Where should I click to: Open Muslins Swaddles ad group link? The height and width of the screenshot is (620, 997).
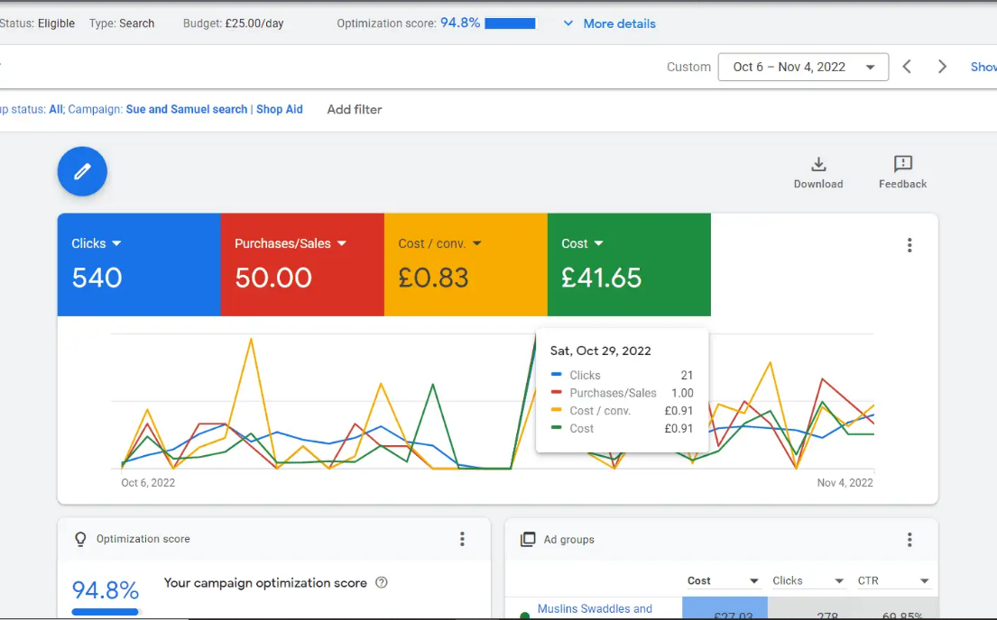tap(595, 608)
